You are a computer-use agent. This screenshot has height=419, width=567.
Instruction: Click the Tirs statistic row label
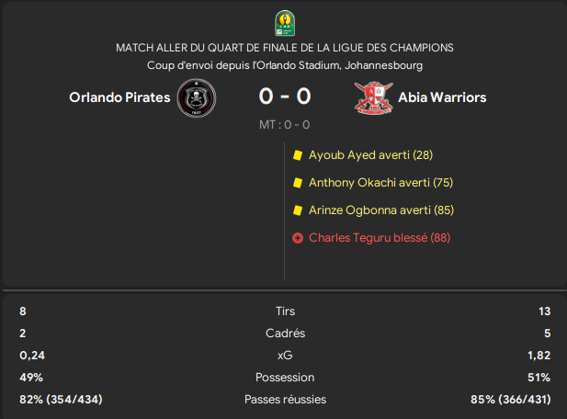pos(285,311)
